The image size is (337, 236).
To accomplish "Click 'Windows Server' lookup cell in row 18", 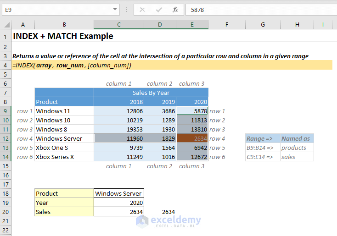I will [x=119, y=193].
